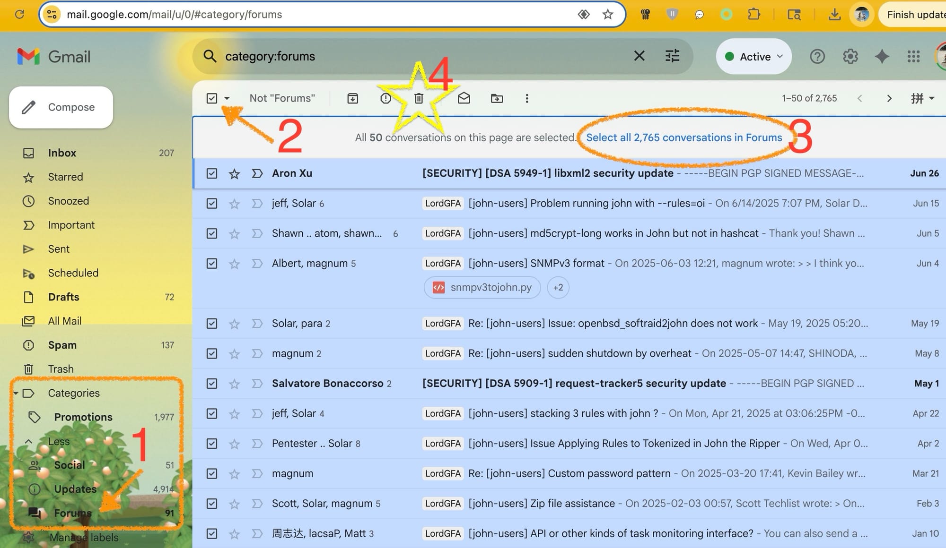Delete selected conversations with trash icon

[419, 98]
